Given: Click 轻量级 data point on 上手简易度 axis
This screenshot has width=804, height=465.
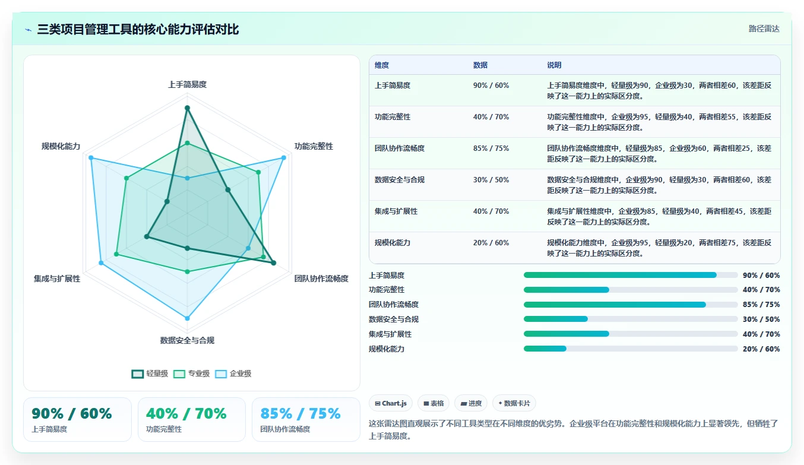Looking at the screenshot, I should point(187,108).
